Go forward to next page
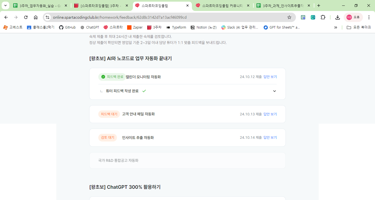The width and height of the screenshot is (375, 200). click(16, 17)
